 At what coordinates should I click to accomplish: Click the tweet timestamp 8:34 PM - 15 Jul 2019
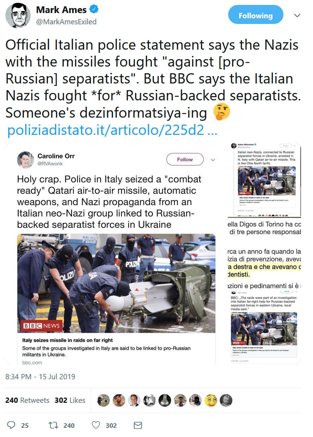click(x=40, y=376)
